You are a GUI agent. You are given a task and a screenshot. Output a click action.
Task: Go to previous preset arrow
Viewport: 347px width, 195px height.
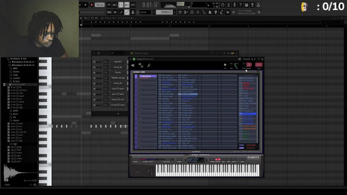[x=252, y=59]
